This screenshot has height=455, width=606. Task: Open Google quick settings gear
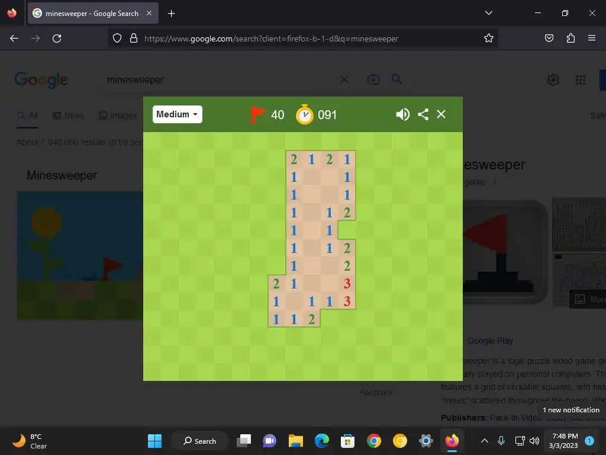[x=553, y=80]
